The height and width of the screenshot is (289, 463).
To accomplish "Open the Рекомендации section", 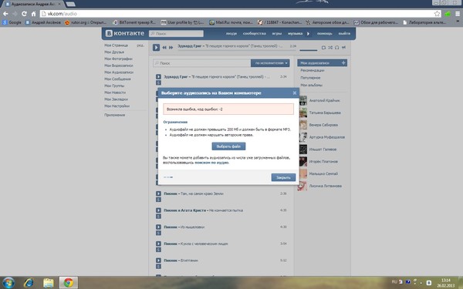I will click(x=313, y=70).
